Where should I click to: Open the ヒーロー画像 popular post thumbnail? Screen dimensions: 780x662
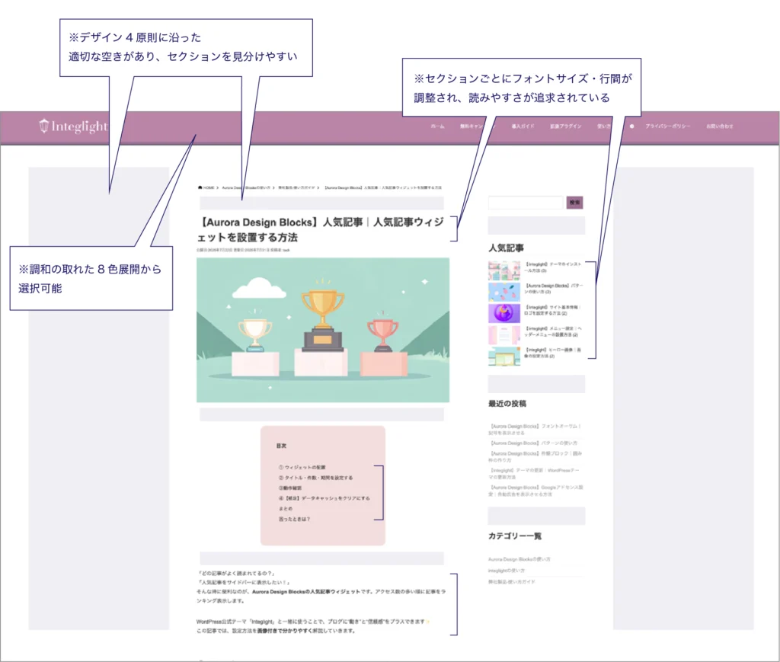coord(503,356)
